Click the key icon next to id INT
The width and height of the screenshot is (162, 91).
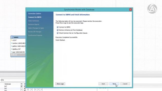[12, 40]
